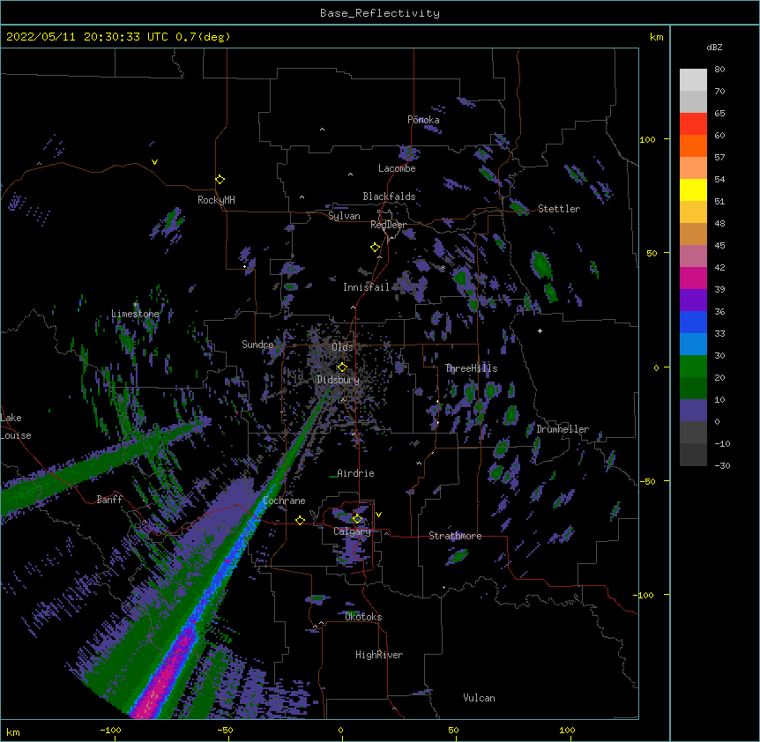Click the -100 km x-axis tick
Screen dimensions: 760x742
[x=110, y=730]
